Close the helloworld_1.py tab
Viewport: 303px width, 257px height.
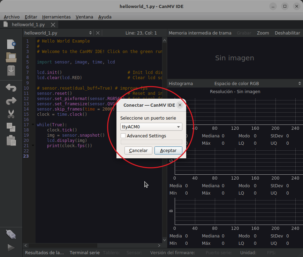point(53,25)
